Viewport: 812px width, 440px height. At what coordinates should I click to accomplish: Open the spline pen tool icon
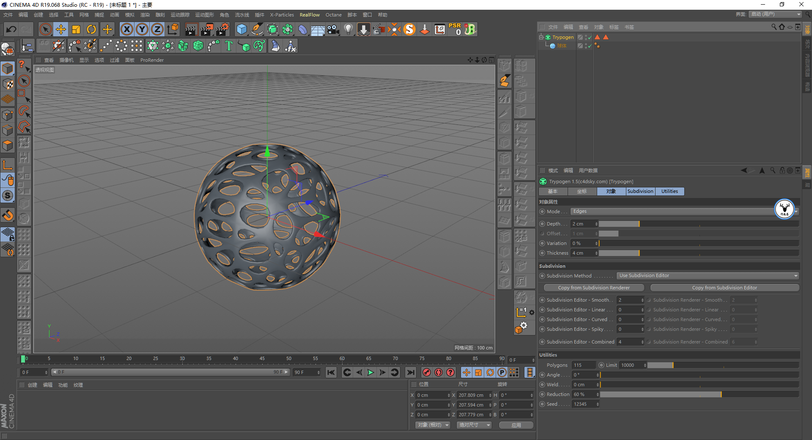[257, 29]
